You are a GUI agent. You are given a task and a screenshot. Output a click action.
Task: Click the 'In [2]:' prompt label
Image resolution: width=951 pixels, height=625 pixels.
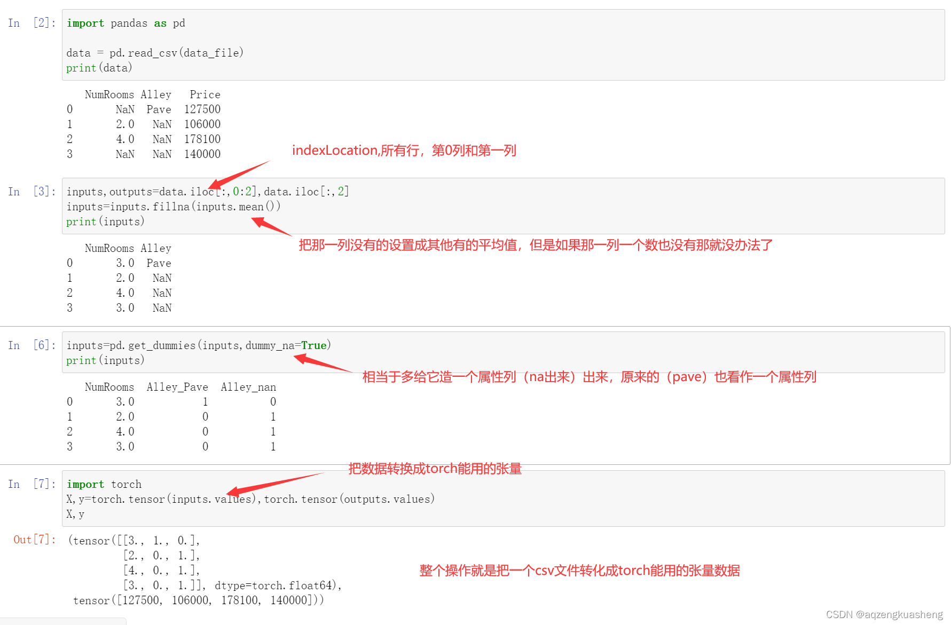(x=32, y=23)
